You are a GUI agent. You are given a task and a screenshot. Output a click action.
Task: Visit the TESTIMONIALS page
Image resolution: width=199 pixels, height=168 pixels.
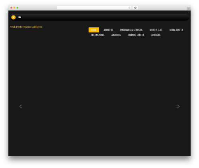point(98,35)
